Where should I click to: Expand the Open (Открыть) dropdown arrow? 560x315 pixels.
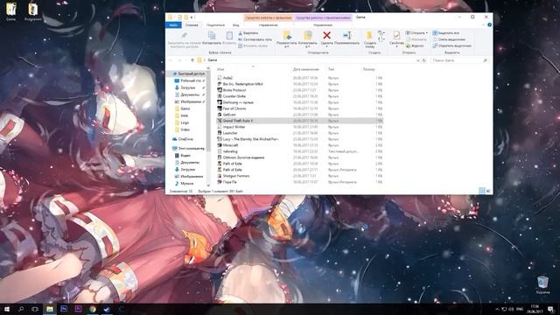tap(427, 33)
